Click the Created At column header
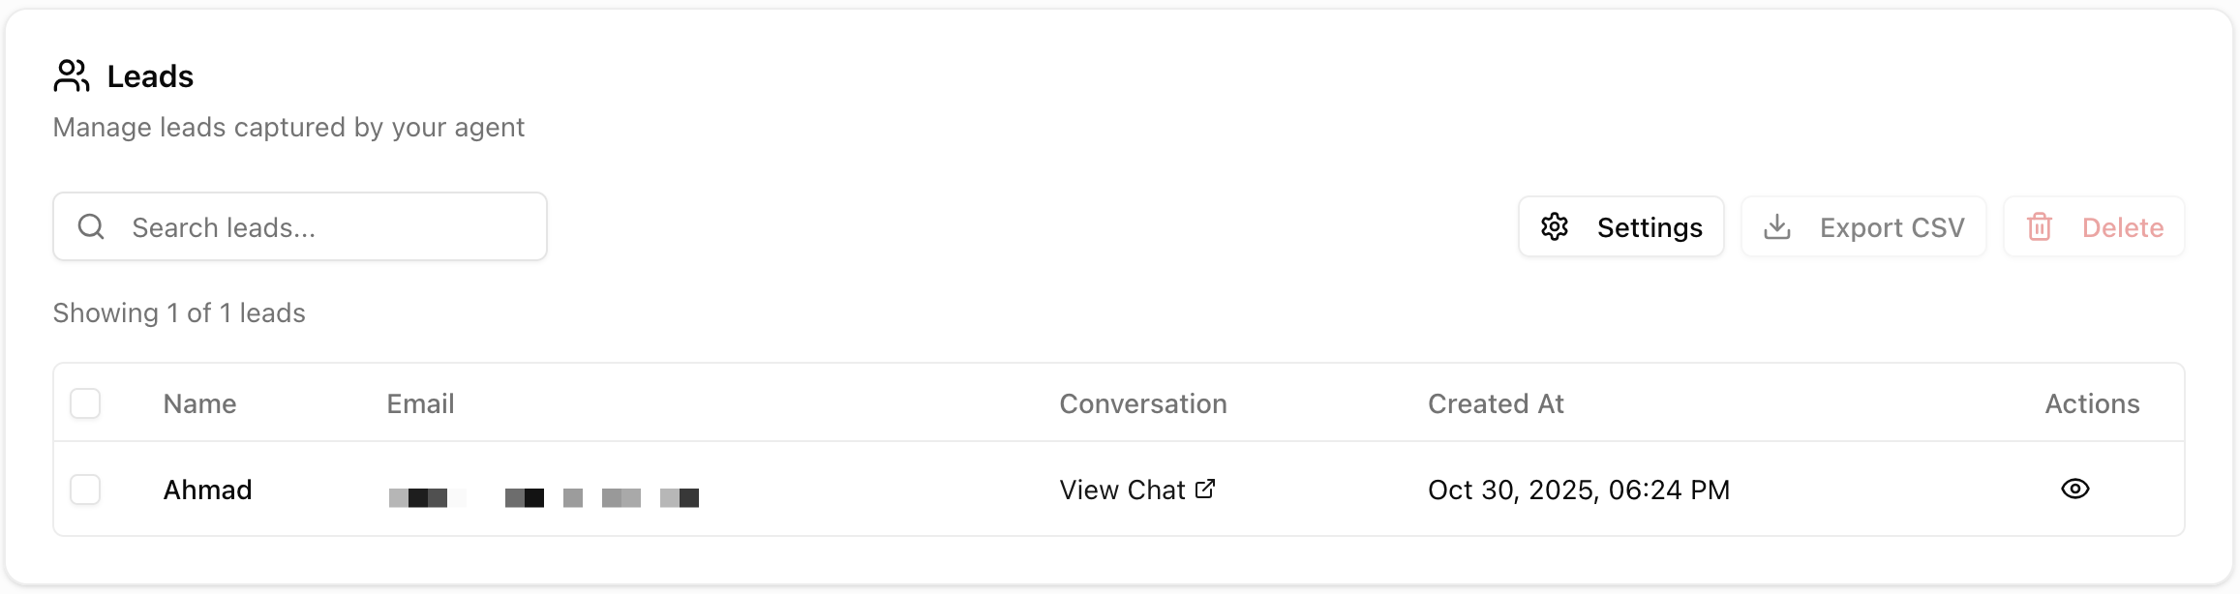The width and height of the screenshot is (2240, 594). [x=1496, y=403]
